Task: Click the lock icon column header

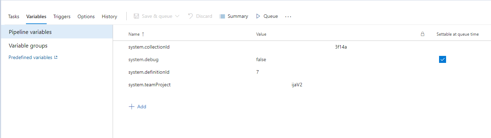Action: click(x=423, y=34)
